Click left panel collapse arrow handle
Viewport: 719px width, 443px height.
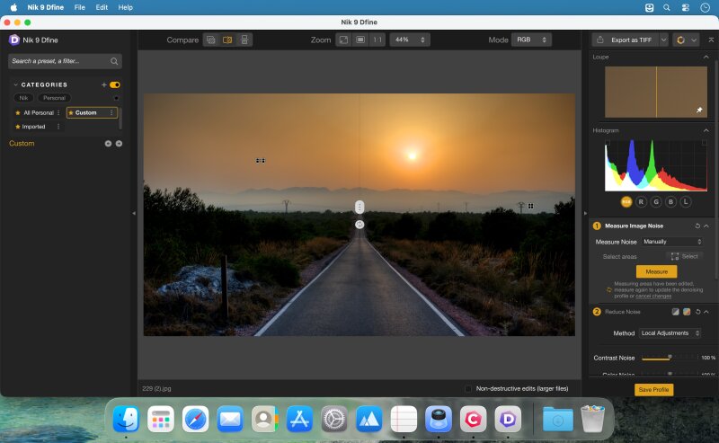point(134,213)
